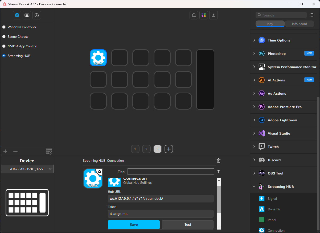Click the Adobe Premiere Pro Pr icon
This screenshot has height=233, width=320.
(x=262, y=107)
